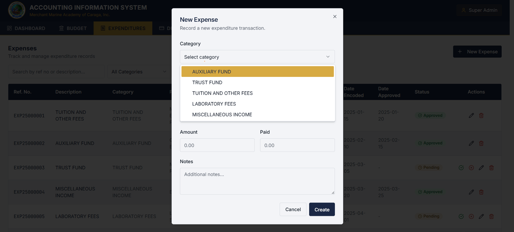Click the Approved status of EXP25000004
Viewport: 514px width, 232px height.
430,192
